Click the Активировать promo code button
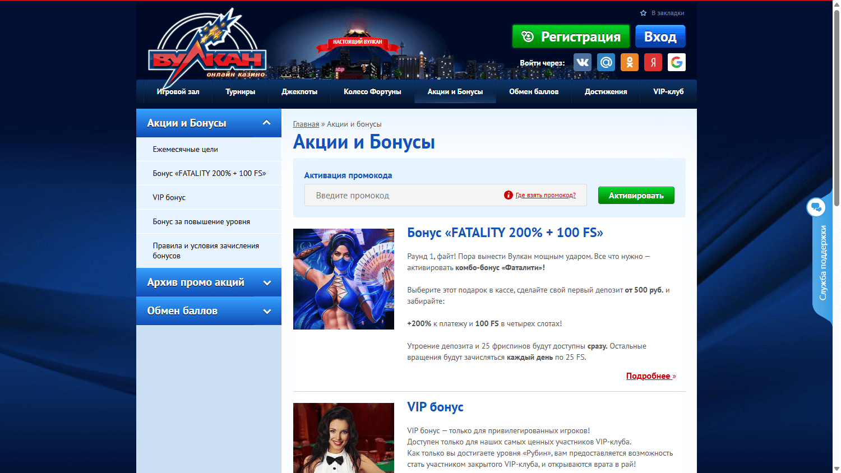Viewport: 841px width, 473px height. click(x=636, y=195)
